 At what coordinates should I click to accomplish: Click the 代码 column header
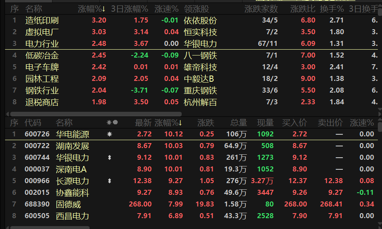[x=32, y=123]
